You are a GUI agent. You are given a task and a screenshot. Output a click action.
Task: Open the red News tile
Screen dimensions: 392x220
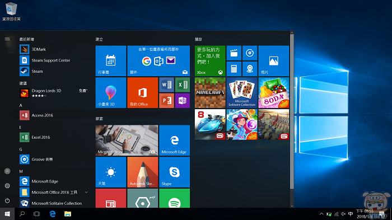point(111,198)
